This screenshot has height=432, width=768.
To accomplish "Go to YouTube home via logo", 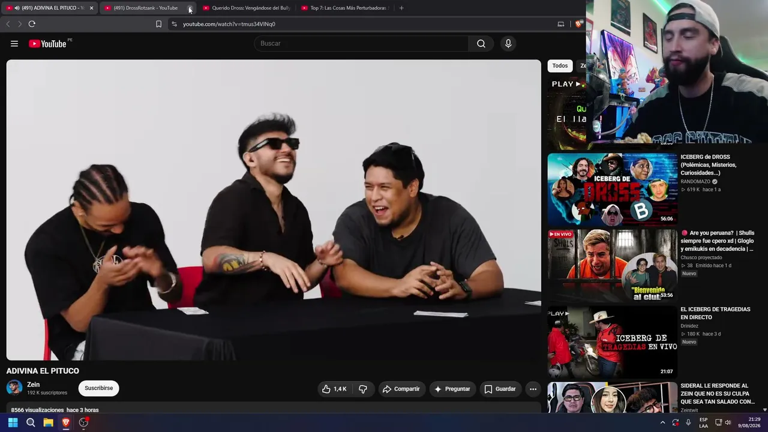I will [x=47, y=44].
